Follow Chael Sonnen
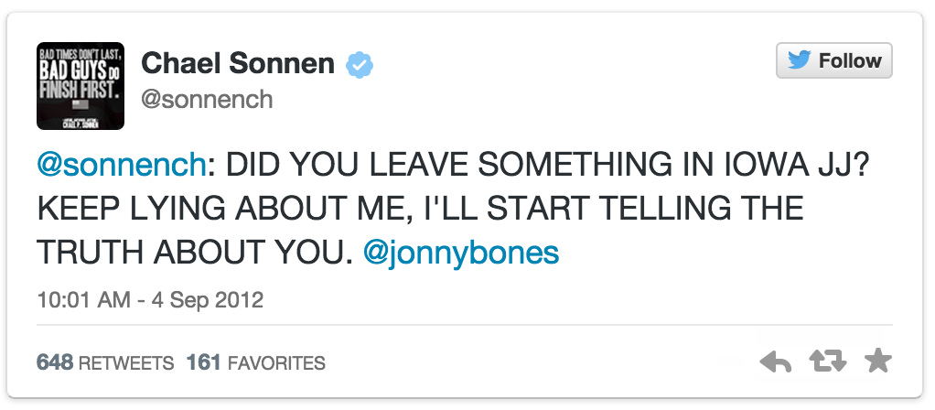 pos(833,61)
